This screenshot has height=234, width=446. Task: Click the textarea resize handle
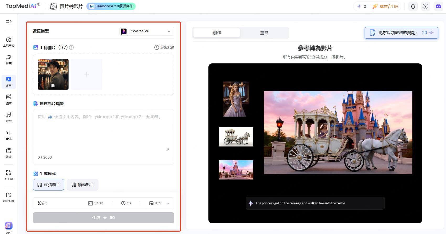tap(167, 149)
